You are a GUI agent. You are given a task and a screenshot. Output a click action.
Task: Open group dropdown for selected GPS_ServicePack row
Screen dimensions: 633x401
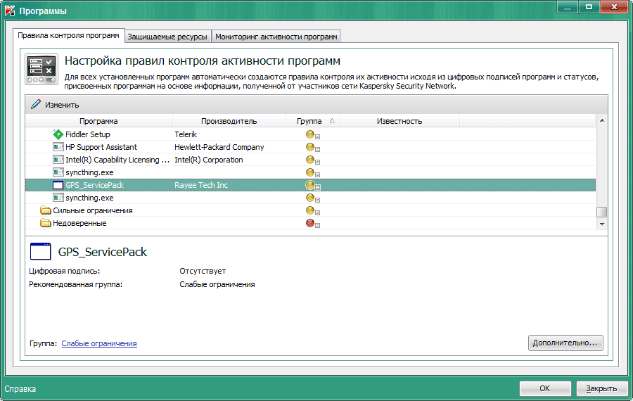(318, 186)
